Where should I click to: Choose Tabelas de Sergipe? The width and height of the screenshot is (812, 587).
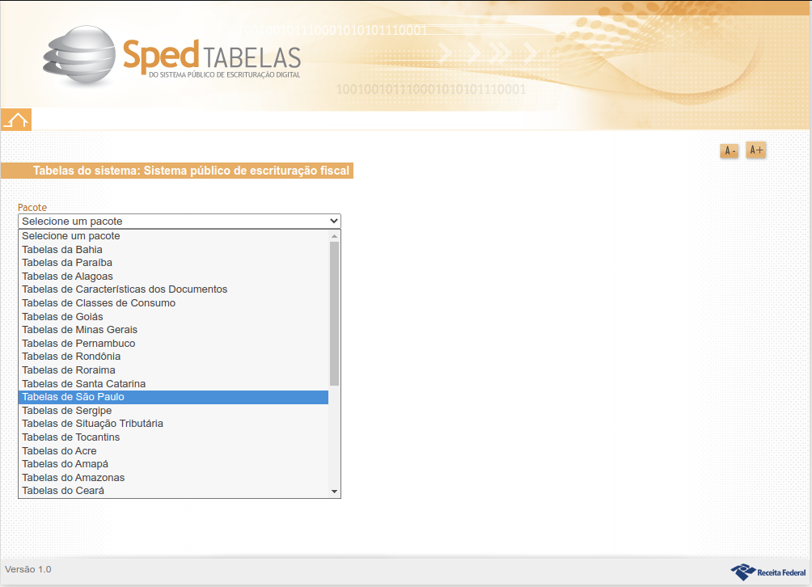[x=174, y=411]
